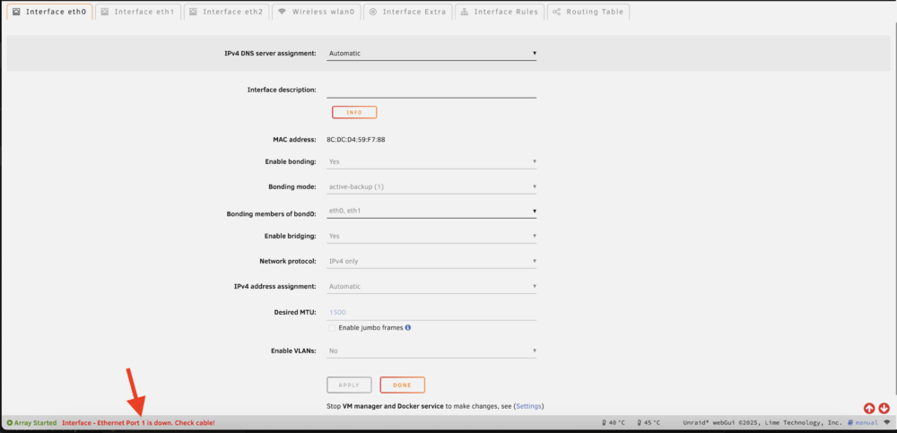Click the APPLY button
This screenshot has height=433, width=897.
(x=349, y=385)
